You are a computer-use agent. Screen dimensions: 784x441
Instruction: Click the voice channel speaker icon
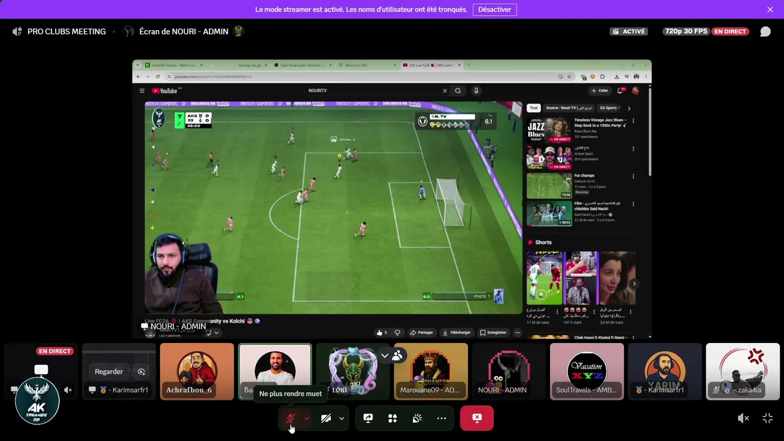pos(17,31)
